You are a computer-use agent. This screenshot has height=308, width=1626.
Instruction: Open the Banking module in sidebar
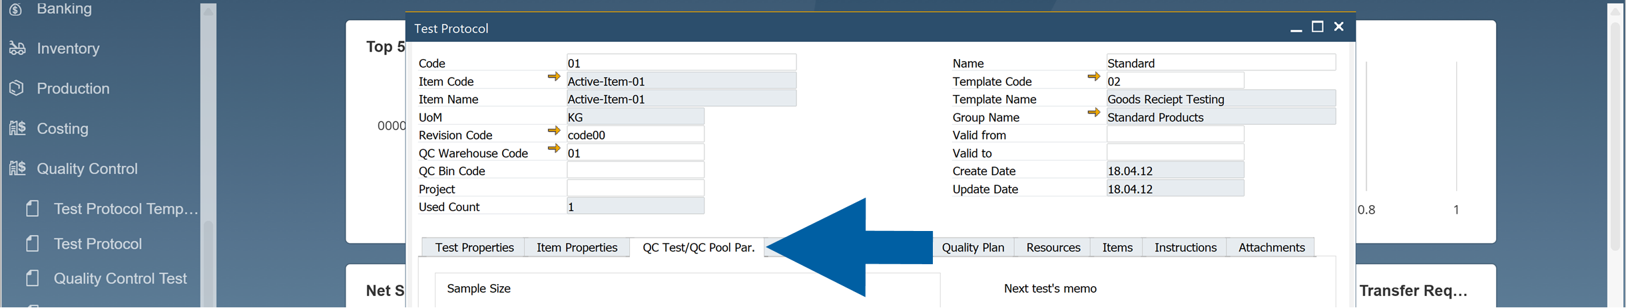(64, 9)
